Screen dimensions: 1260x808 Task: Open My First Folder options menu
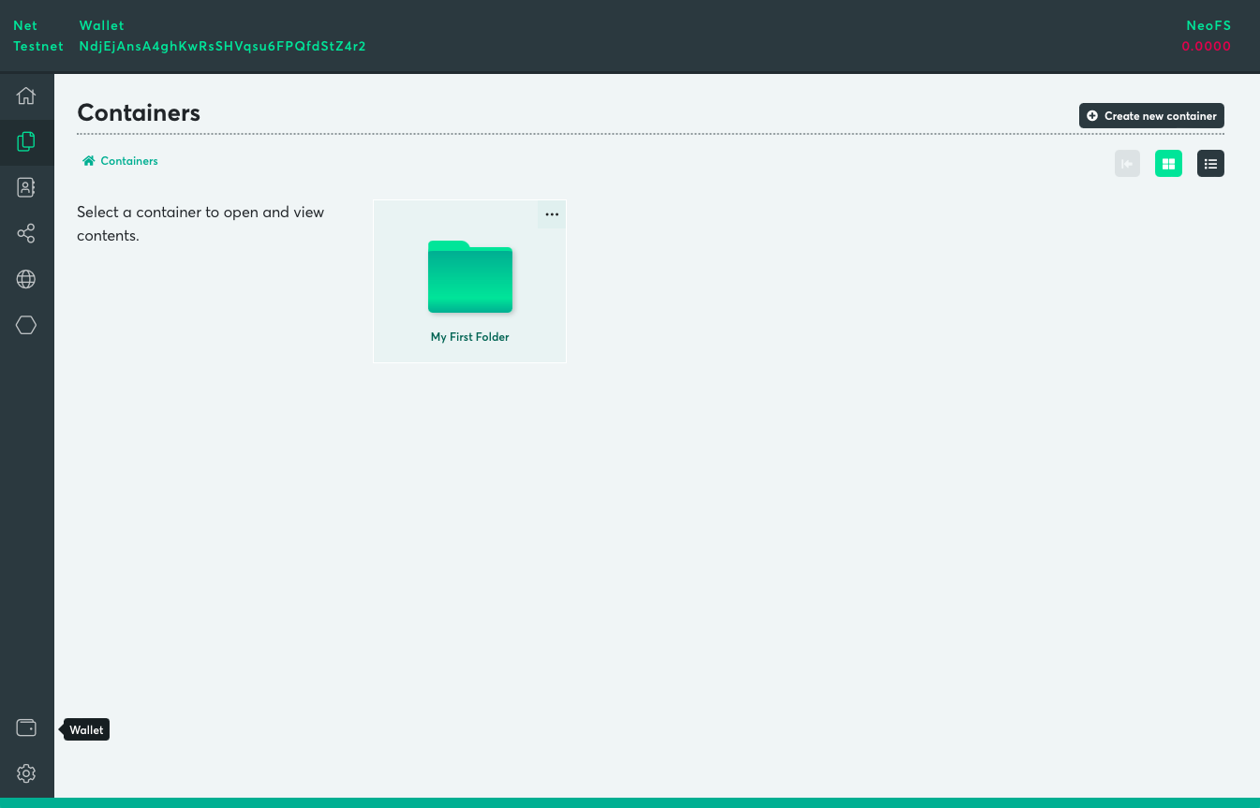pyautogui.click(x=552, y=214)
